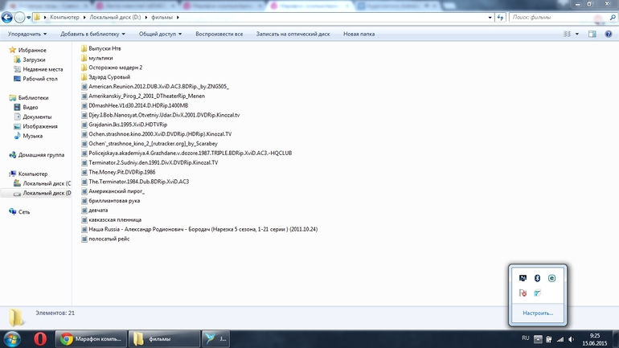Select Библиотеки in navigation pane
619x348 pixels.
coord(29,97)
